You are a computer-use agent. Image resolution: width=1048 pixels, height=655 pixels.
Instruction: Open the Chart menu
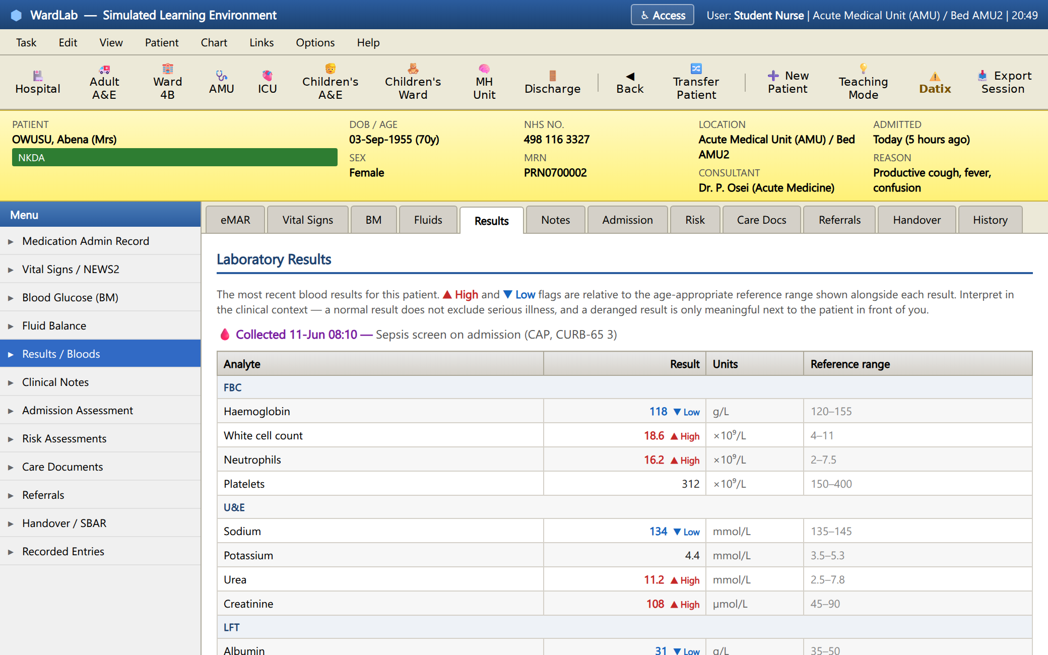[x=214, y=43]
